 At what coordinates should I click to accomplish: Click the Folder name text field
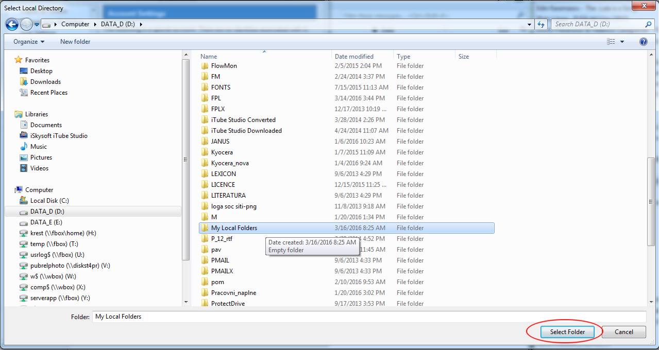(368, 317)
